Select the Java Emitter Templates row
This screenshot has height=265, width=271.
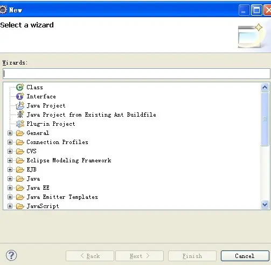(62, 197)
